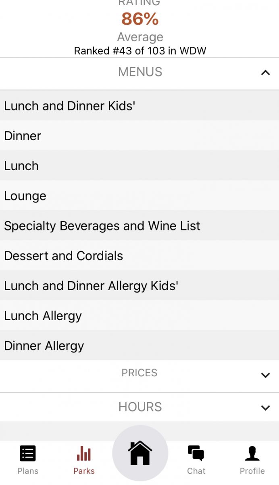
Task: Select the Lunch menu
Action: click(21, 166)
